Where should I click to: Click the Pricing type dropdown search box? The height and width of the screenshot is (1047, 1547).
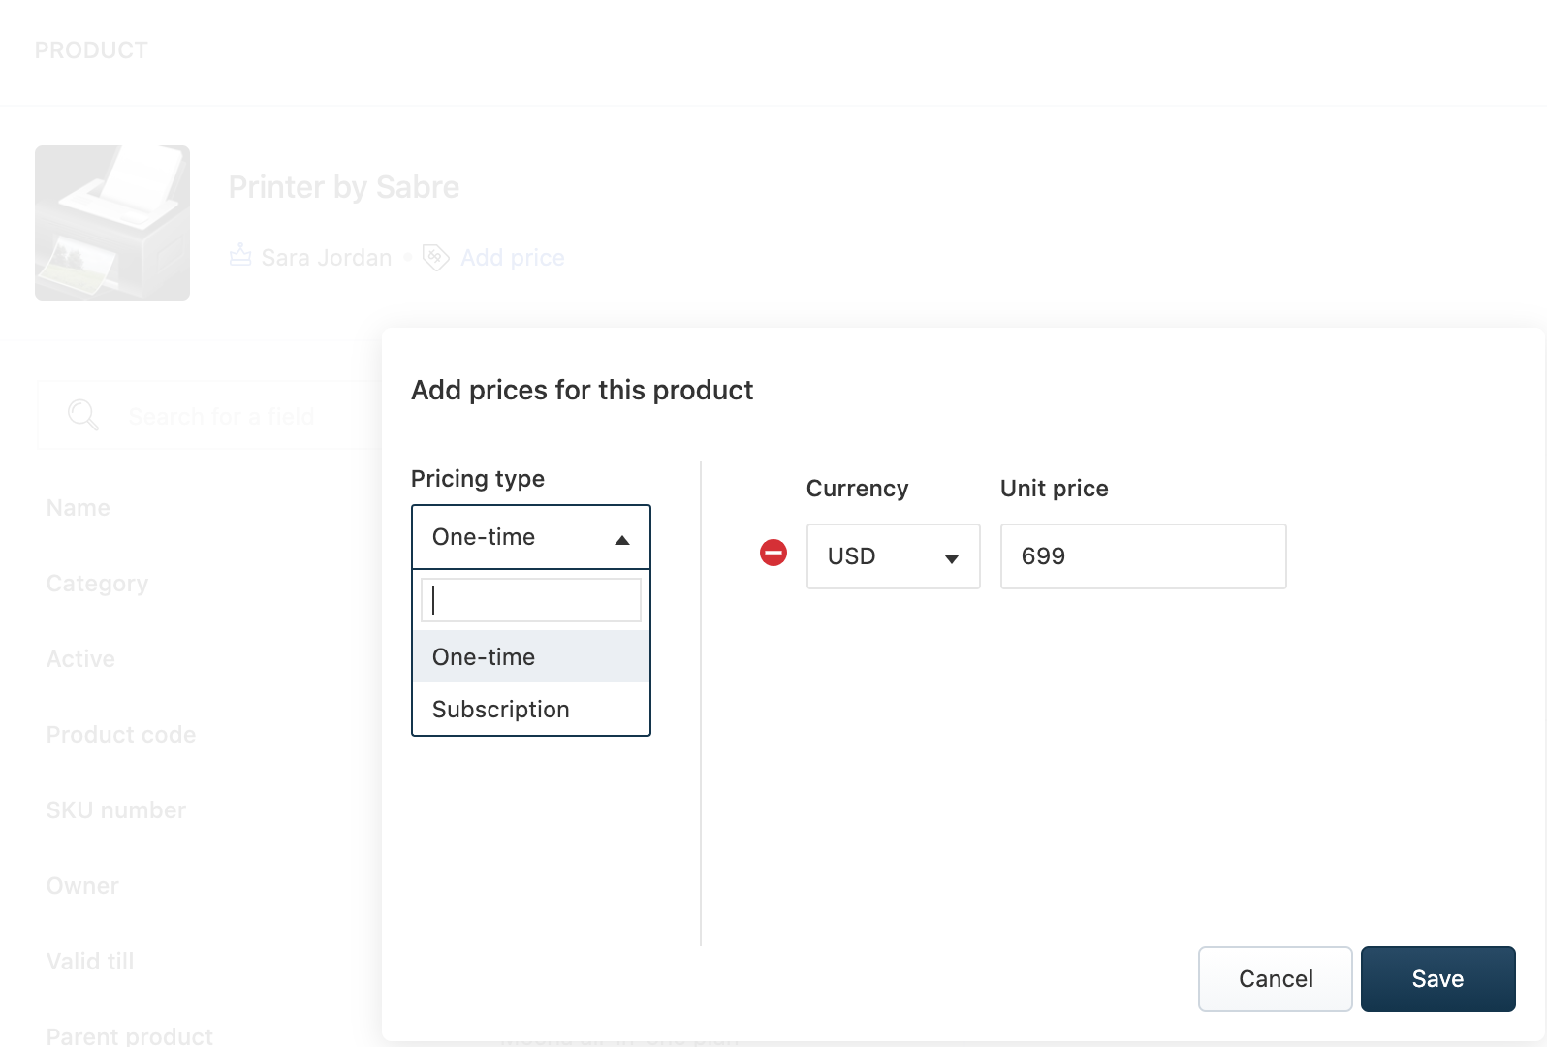pyautogui.click(x=531, y=600)
